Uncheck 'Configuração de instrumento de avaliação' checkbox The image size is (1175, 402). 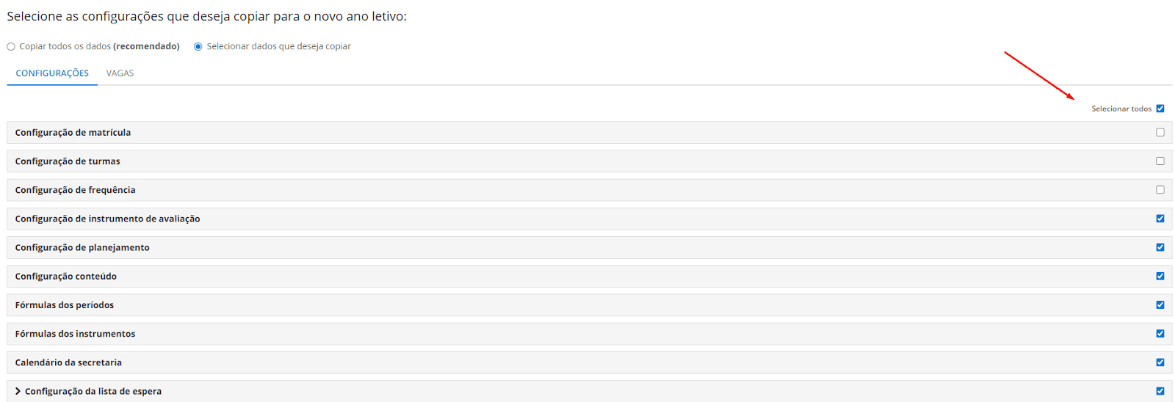pos(1160,219)
